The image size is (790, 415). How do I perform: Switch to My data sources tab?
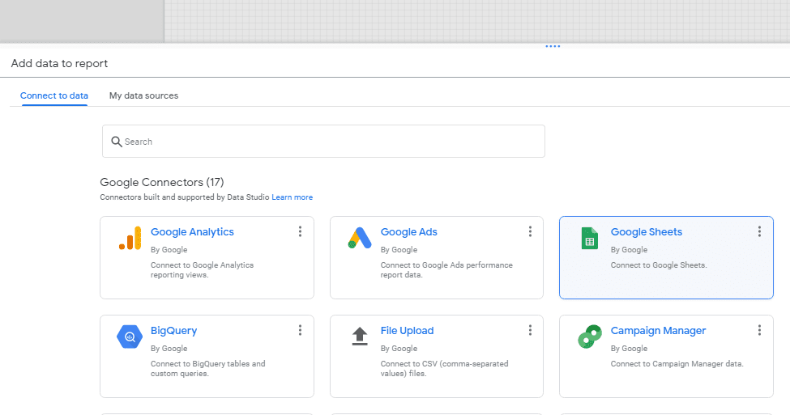coord(143,95)
